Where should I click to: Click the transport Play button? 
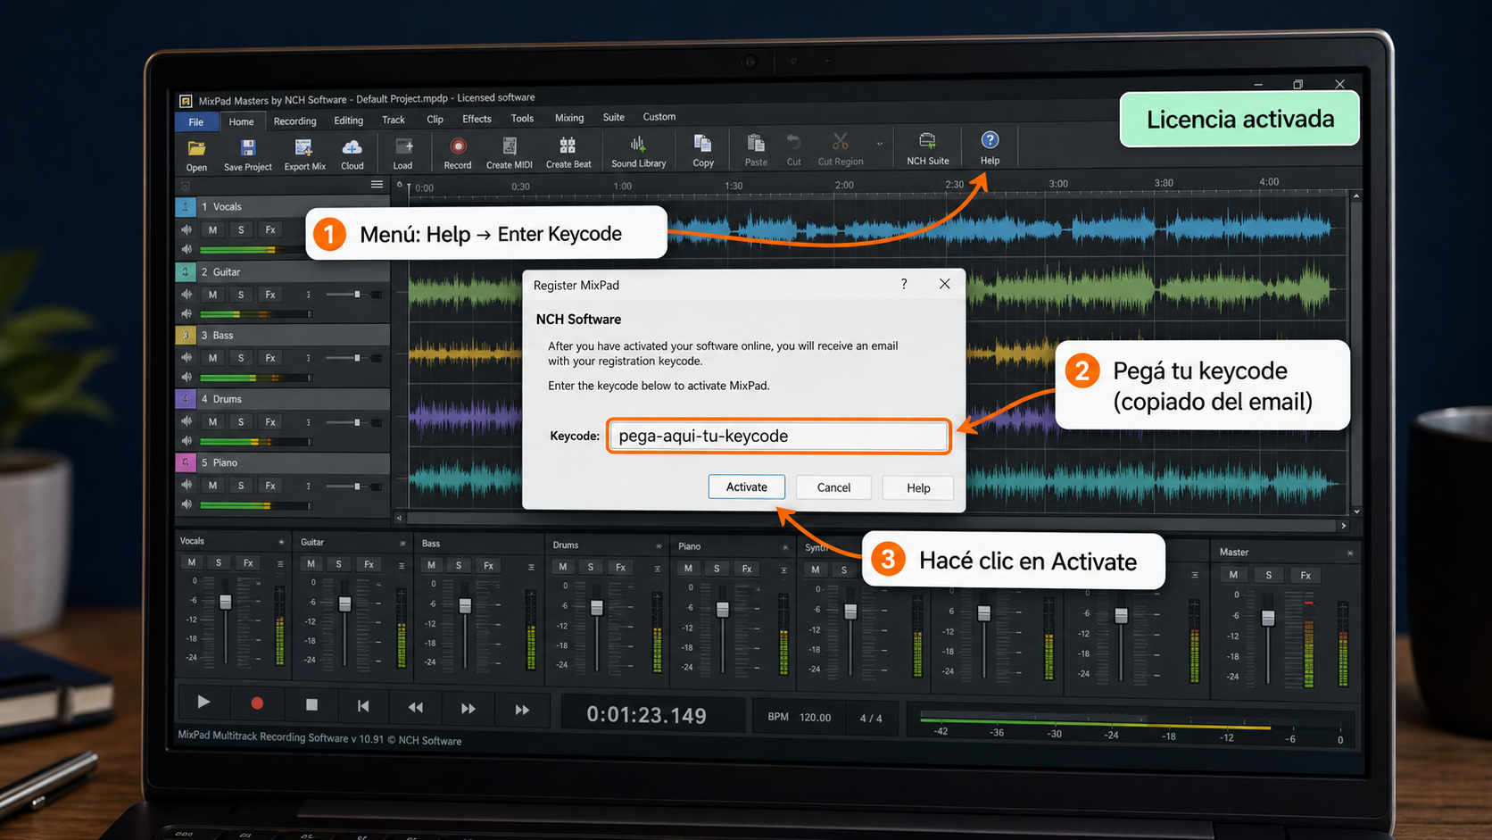click(x=203, y=703)
